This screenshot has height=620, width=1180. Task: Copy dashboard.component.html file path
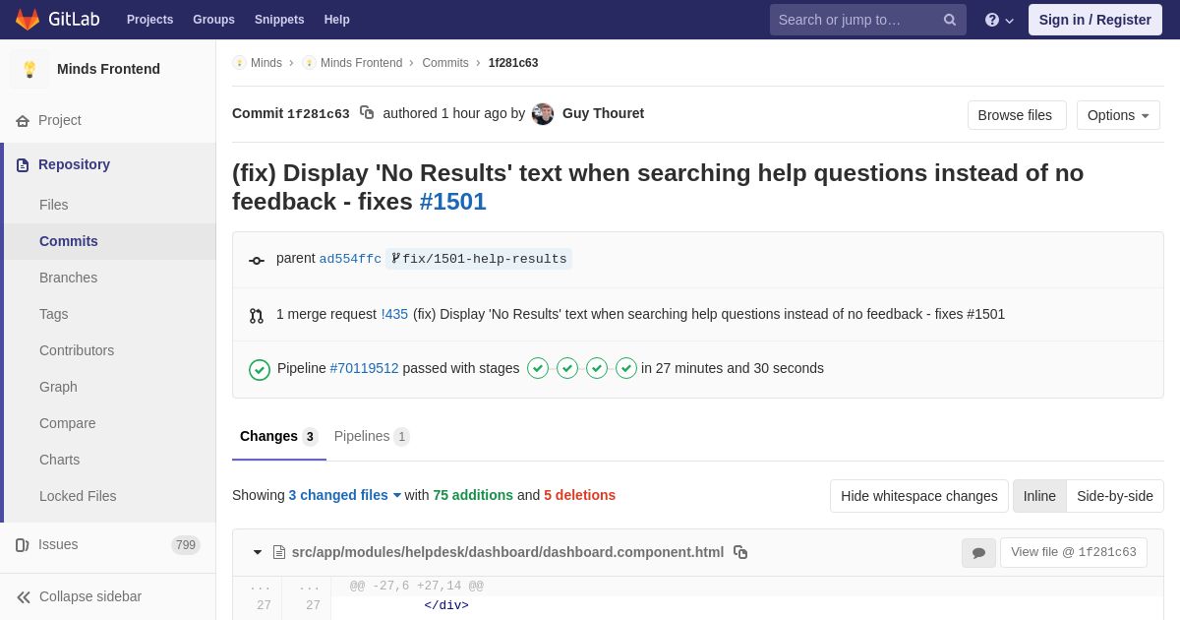740,552
